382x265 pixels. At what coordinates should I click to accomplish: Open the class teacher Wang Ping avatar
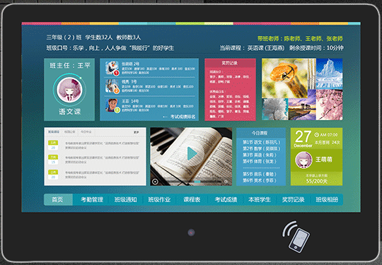tap(69, 90)
